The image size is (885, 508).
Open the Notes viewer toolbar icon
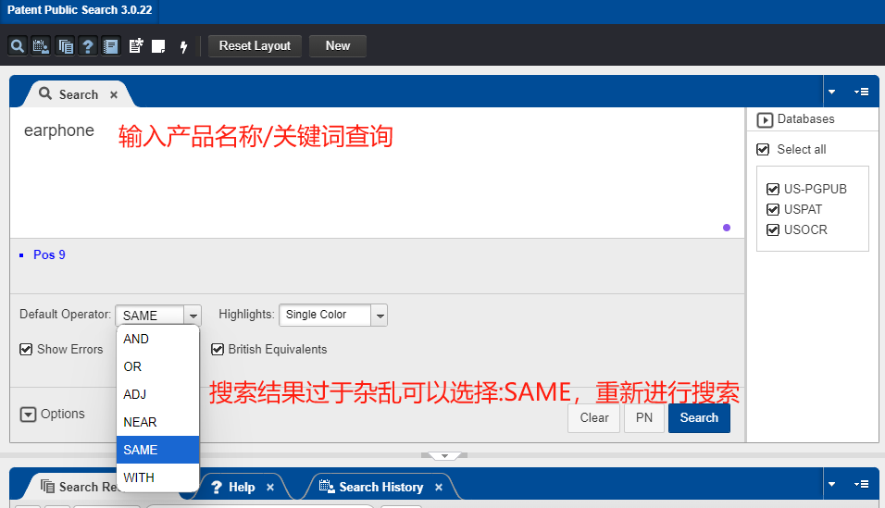(x=158, y=45)
